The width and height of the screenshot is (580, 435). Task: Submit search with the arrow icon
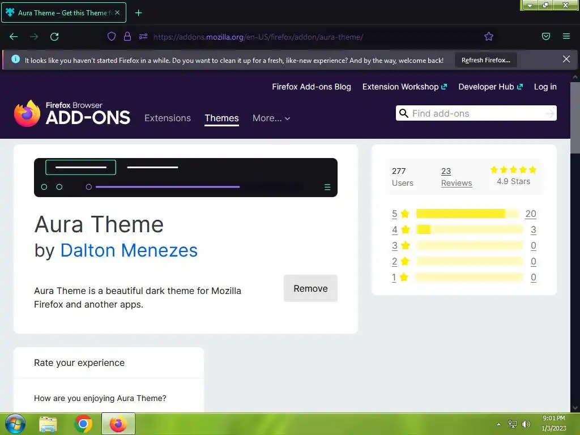pos(550,113)
